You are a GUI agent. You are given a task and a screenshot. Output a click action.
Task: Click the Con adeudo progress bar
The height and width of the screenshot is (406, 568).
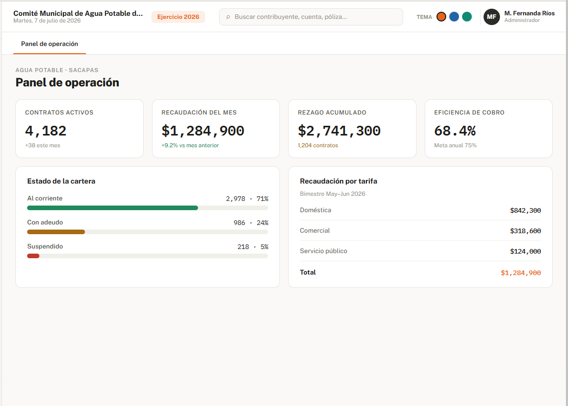tap(56, 232)
